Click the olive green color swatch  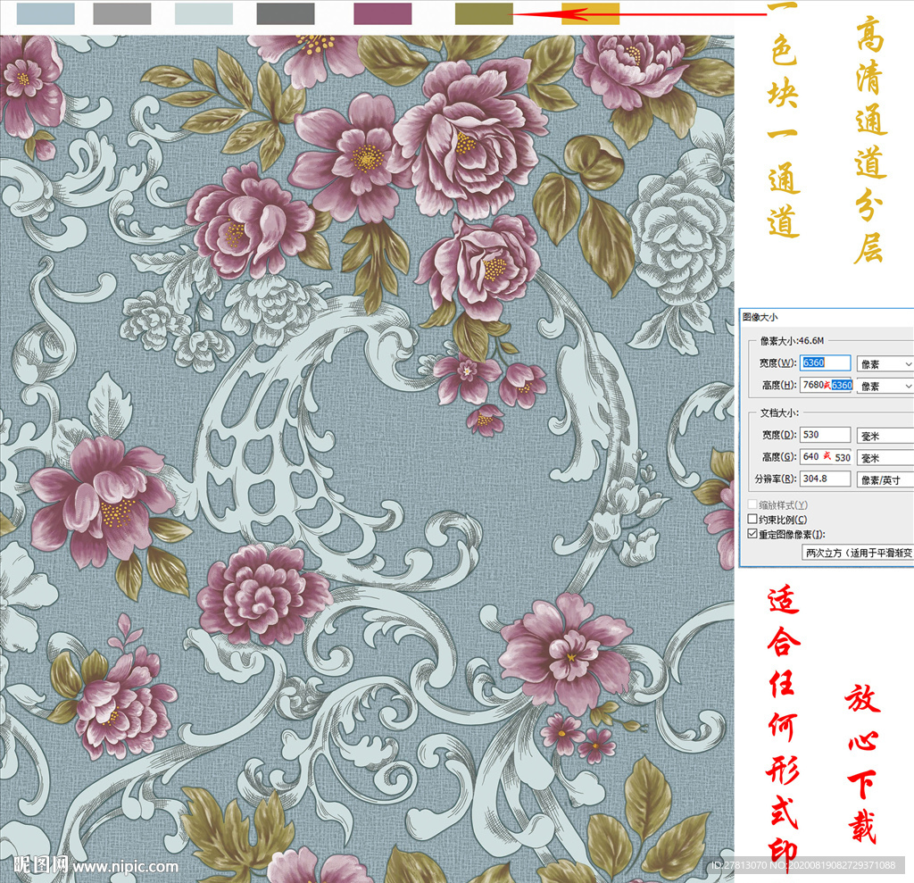click(484, 13)
